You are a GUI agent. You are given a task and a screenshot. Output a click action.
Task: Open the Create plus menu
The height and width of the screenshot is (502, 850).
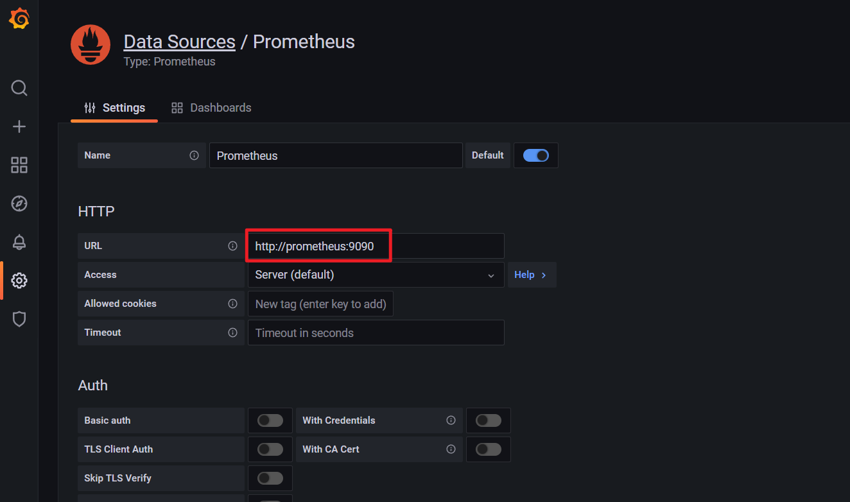click(19, 126)
